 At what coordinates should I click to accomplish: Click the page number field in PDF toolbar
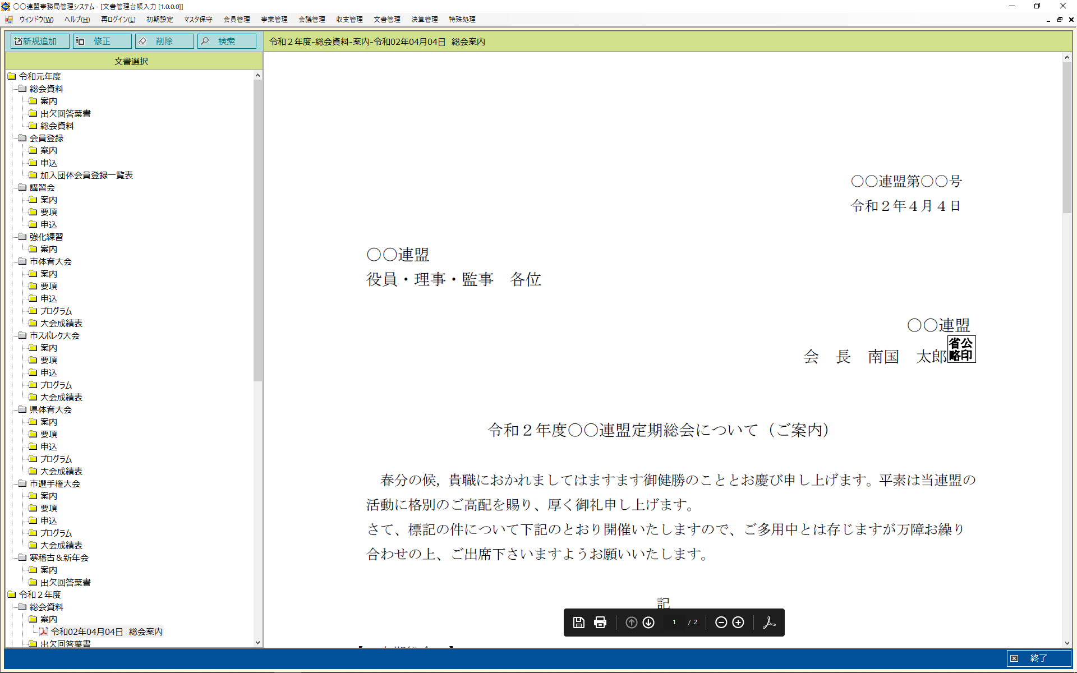point(674,623)
